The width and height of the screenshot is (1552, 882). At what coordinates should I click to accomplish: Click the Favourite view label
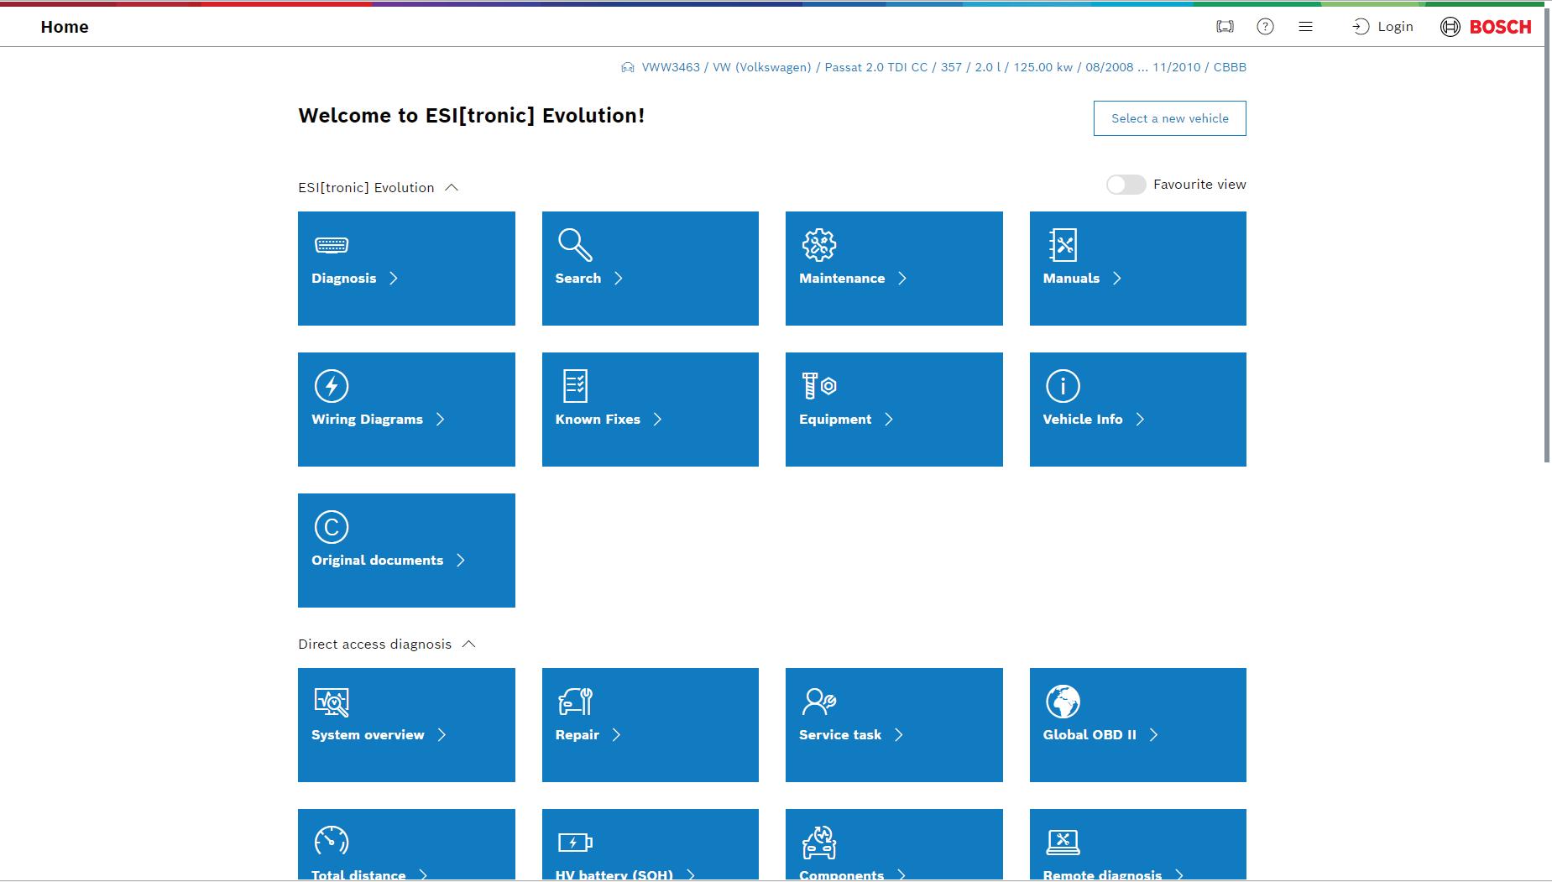(1199, 185)
